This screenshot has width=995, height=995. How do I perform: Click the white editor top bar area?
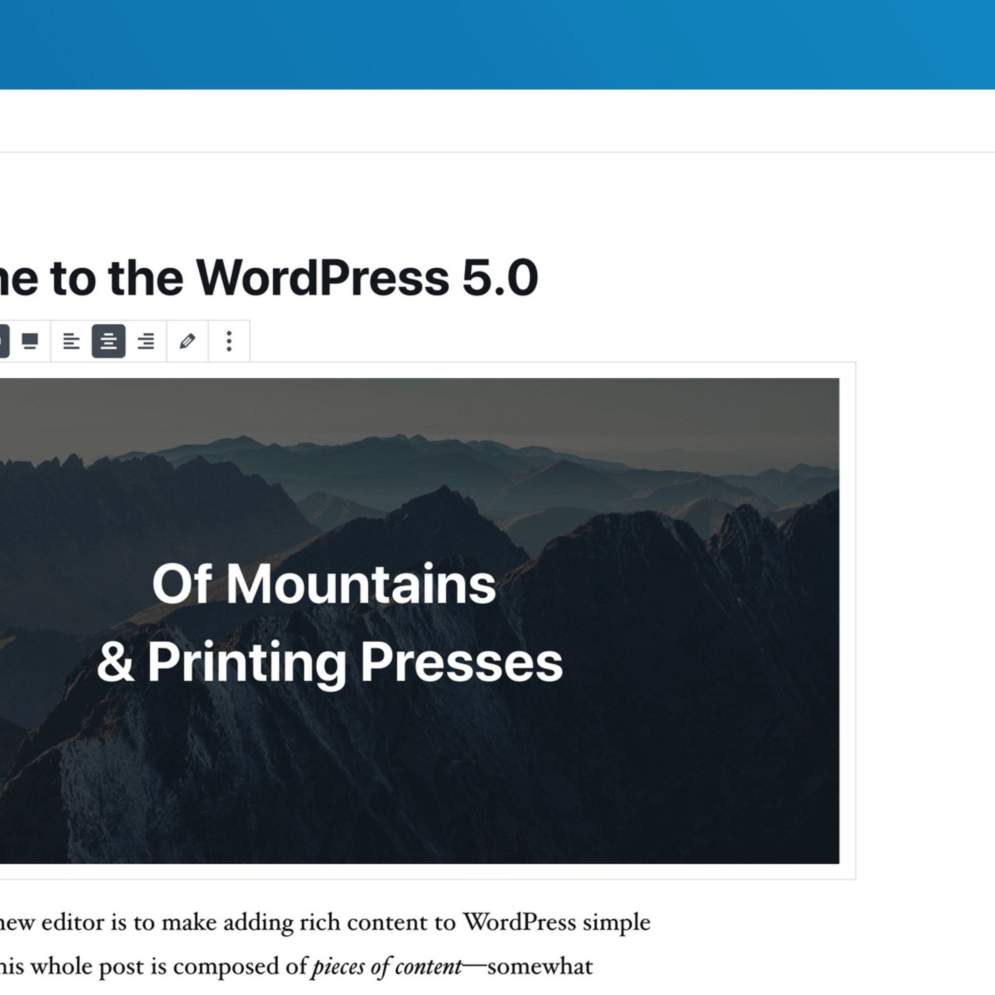(497, 121)
